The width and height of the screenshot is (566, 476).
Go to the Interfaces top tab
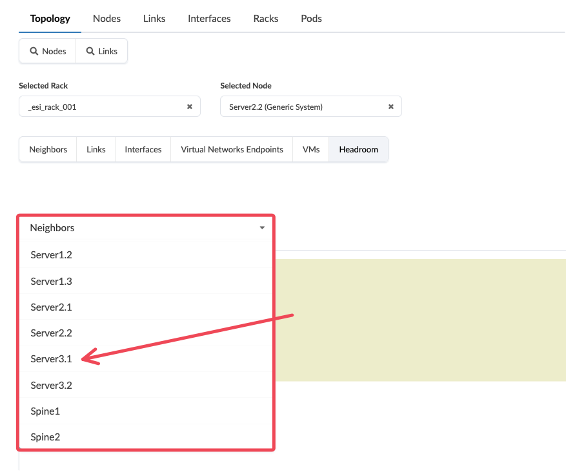pos(209,18)
